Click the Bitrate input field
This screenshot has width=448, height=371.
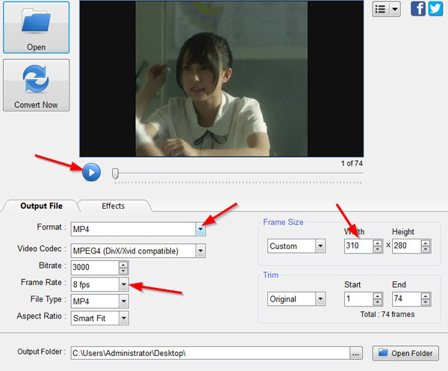coord(95,267)
